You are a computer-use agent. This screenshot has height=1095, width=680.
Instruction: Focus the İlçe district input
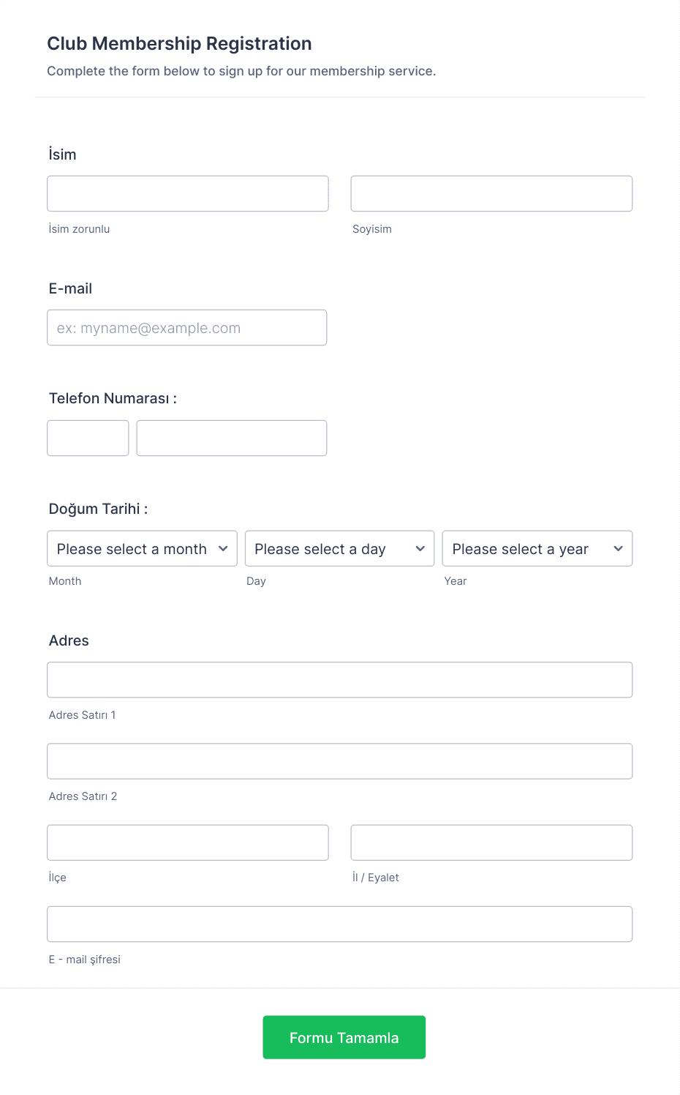tap(187, 842)
